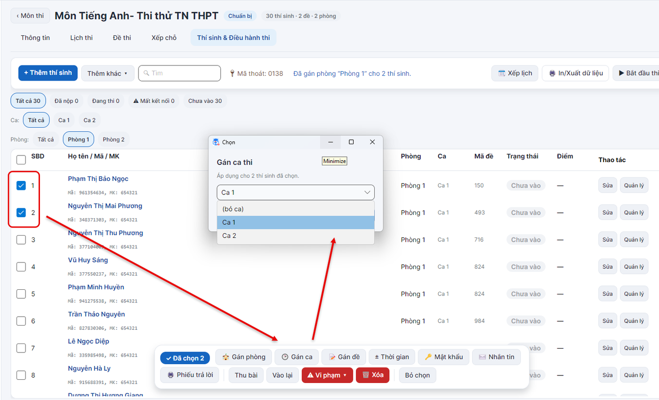Click In/Xuất dữ liệu printer button
Viewport: 659px width, 400px height.
point(576,73)
